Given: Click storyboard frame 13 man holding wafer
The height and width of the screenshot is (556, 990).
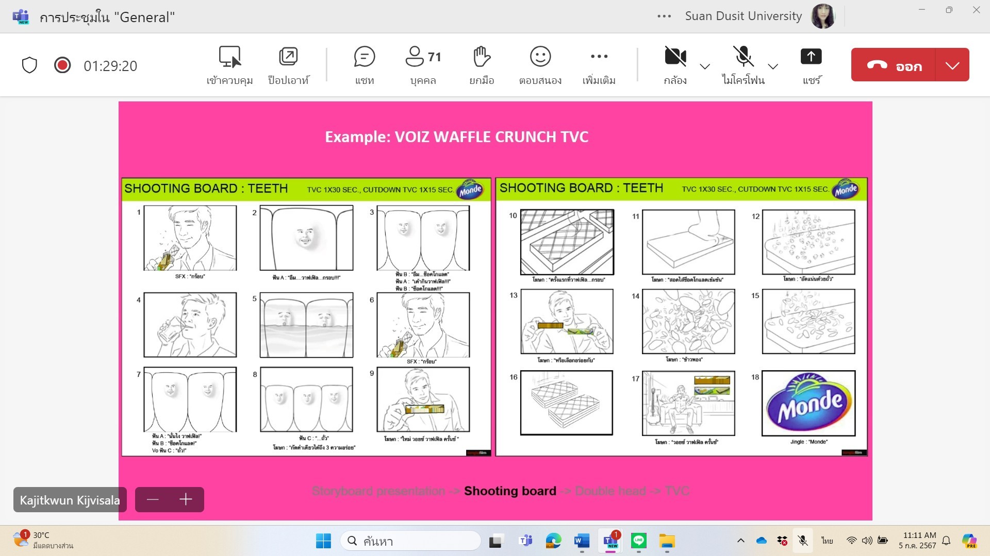Looking at the screenshot, I should coord(567,321).
